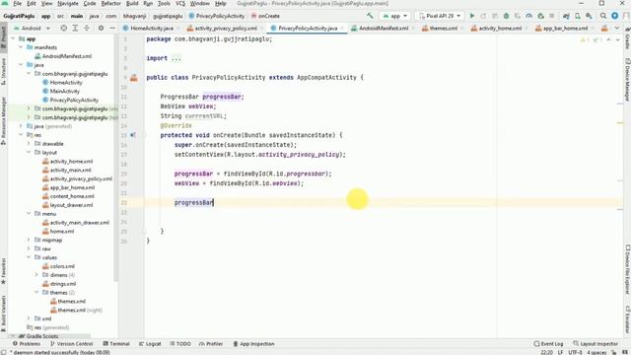Click UTF-8 encoding in status bar
The width and height of the screenshot is (631, 355).
pyautogui.click(x=575, y=352)
